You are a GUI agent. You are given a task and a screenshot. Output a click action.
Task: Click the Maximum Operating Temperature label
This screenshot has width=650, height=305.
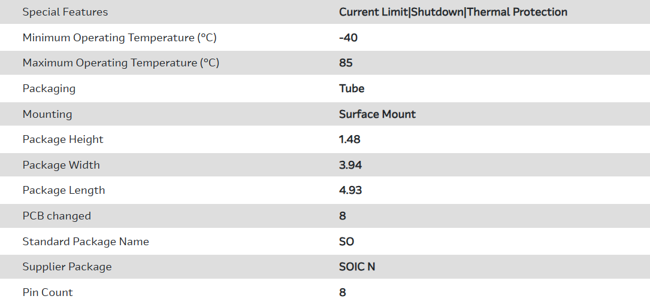(120, 63)
